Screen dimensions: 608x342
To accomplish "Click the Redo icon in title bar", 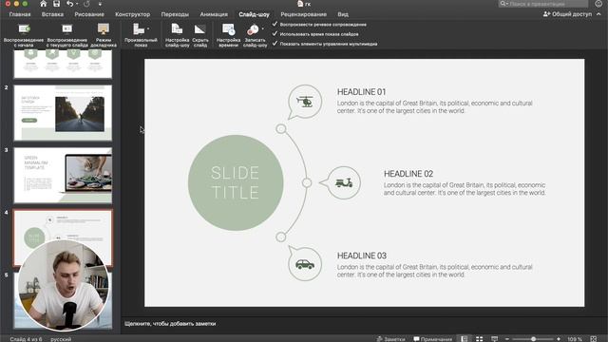I will pyautogui.click(x=86, y=4).
